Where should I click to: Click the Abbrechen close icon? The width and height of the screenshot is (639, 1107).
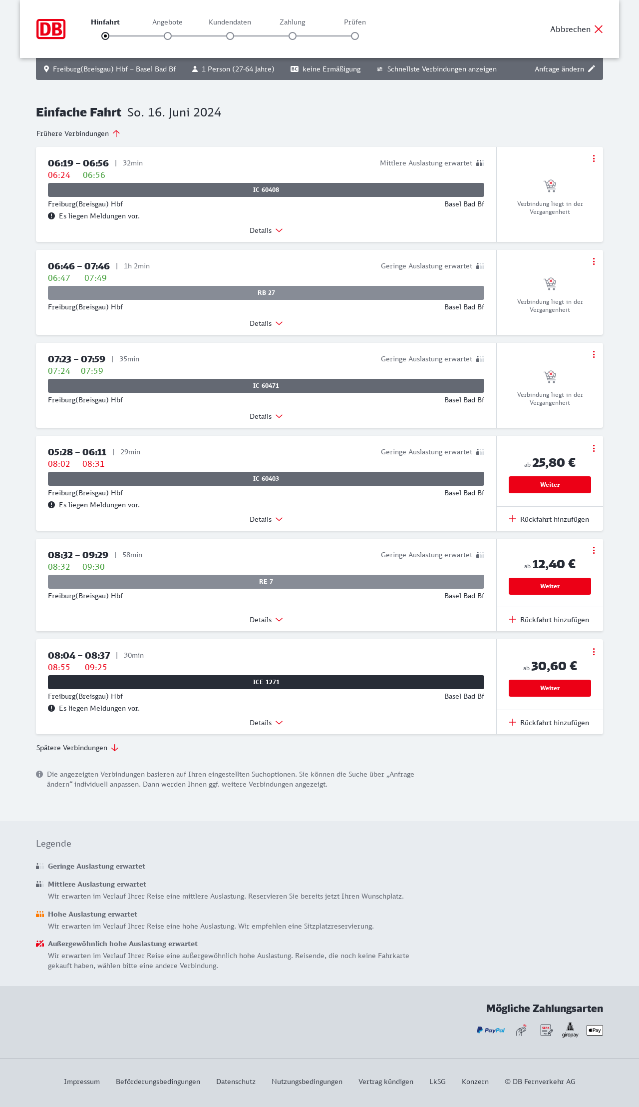click(x=599, y=29)
